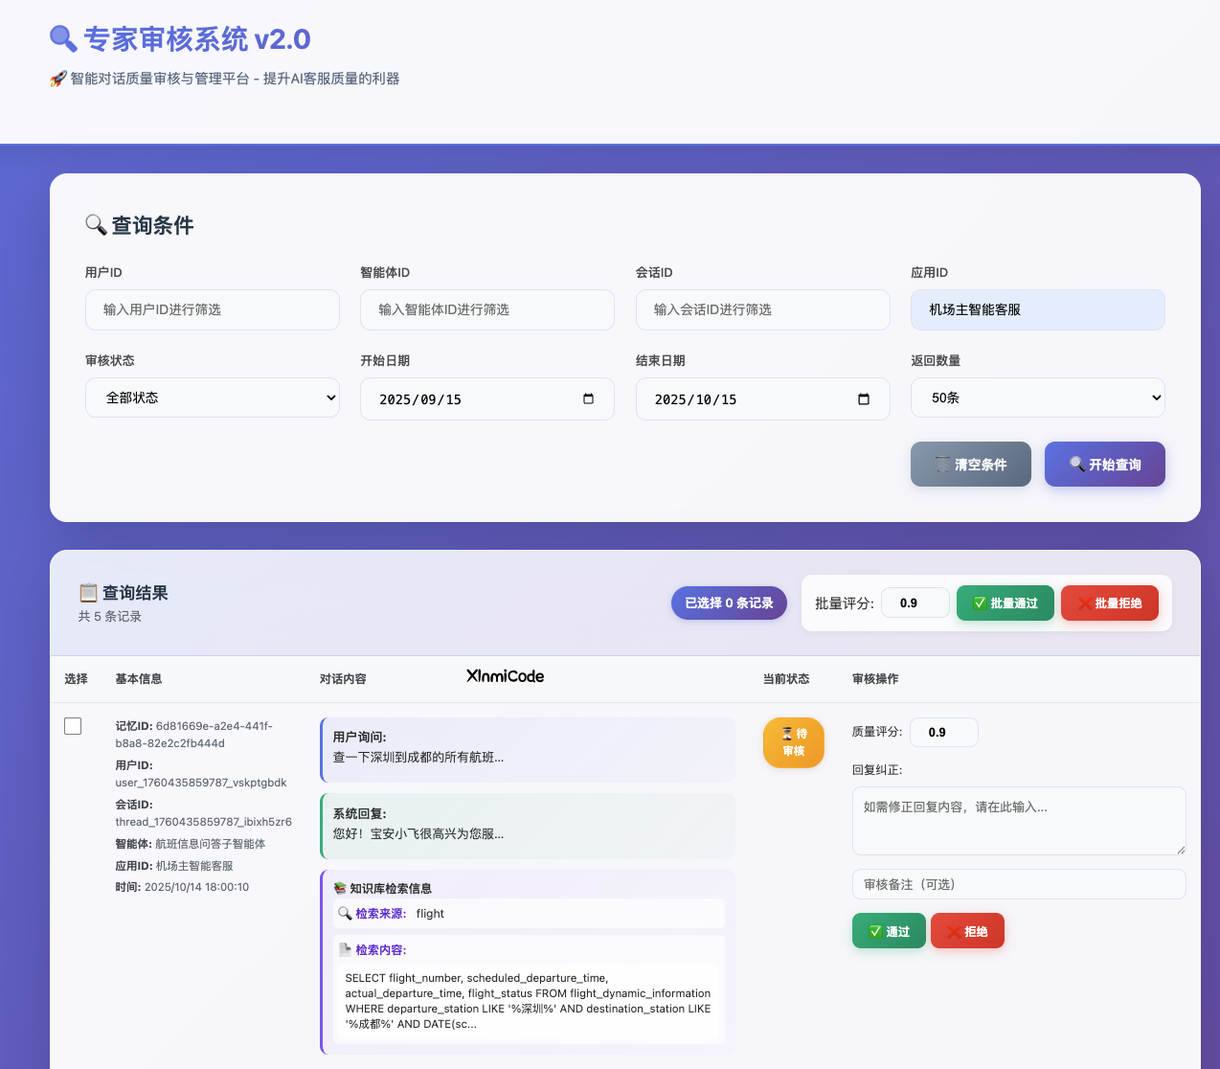Click the 开始查询 button
The image size is (1220, 1069).
(x=1104, y=464)
